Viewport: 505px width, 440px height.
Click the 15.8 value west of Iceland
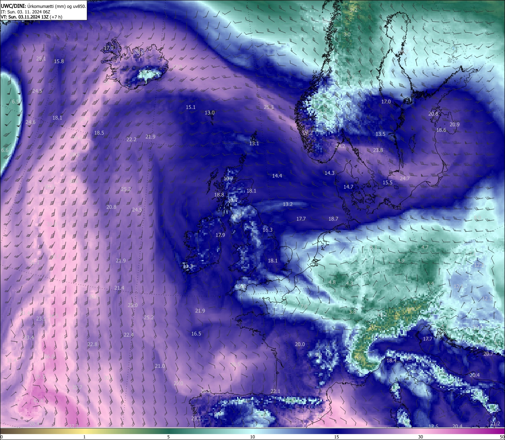point(59,62)
